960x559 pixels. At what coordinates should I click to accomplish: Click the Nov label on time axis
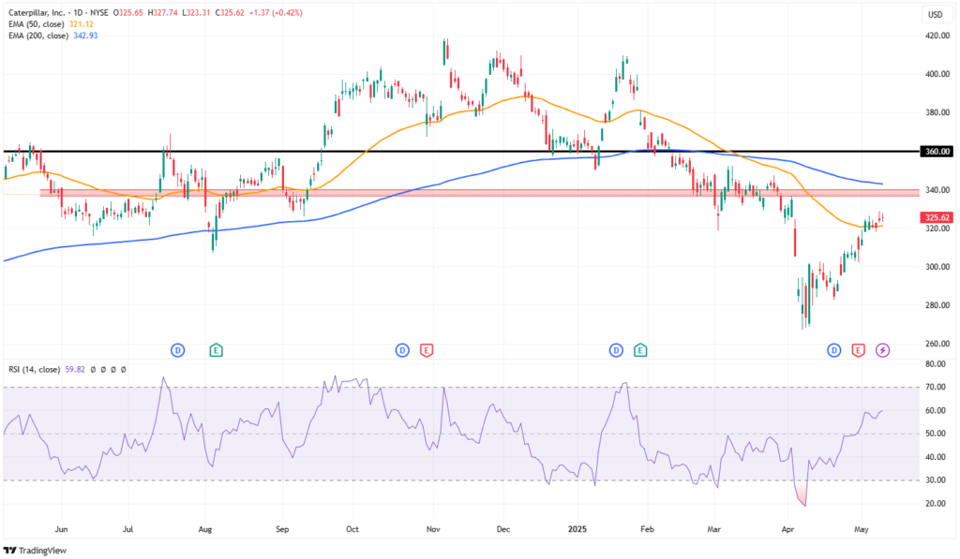(433, 530)
